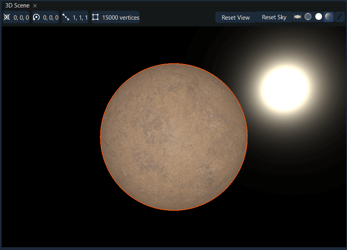Click the position gizmo icon
The image size is (347, 250).
pyautogui.click(x=7, y=17)
